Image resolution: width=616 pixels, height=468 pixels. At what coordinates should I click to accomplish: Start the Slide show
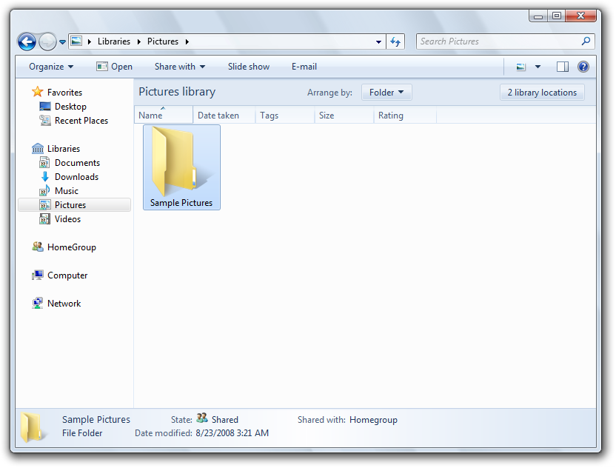[249, 67]
